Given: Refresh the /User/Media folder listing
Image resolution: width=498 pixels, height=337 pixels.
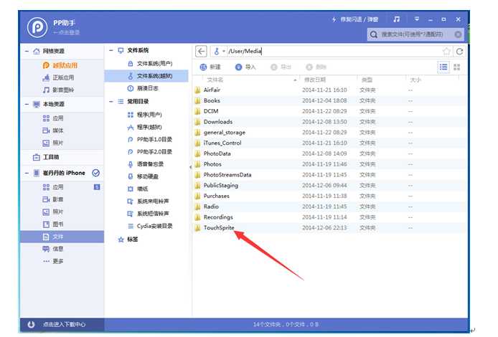Looking at the screenshot, I should tap(459, 52).
